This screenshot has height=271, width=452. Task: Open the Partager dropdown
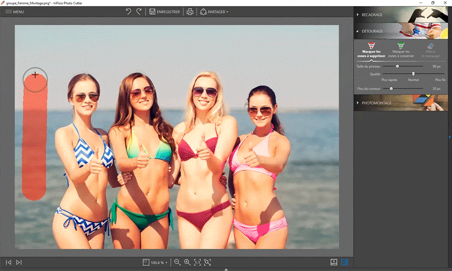[x=214, y=12]
